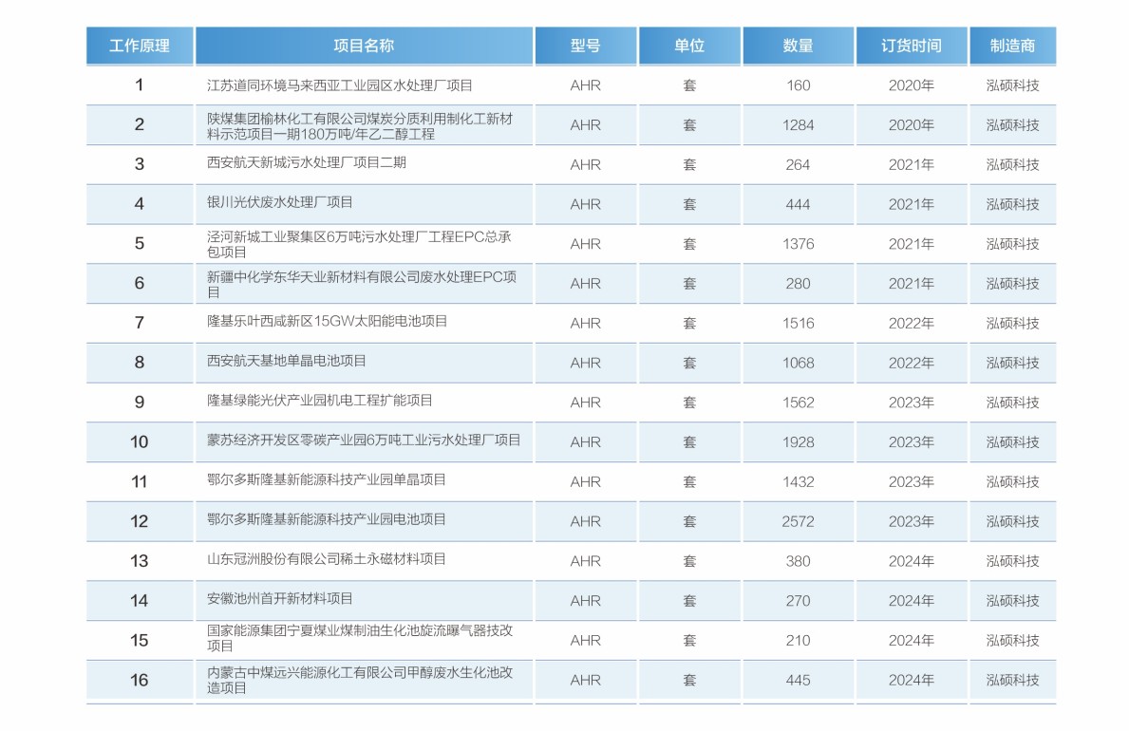
Task: Click the quantity cell showing 1284
Action: point(798,125)
